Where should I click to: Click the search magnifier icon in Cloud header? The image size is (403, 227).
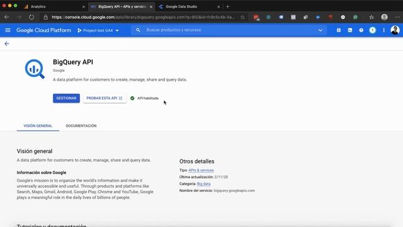[138, 30]
